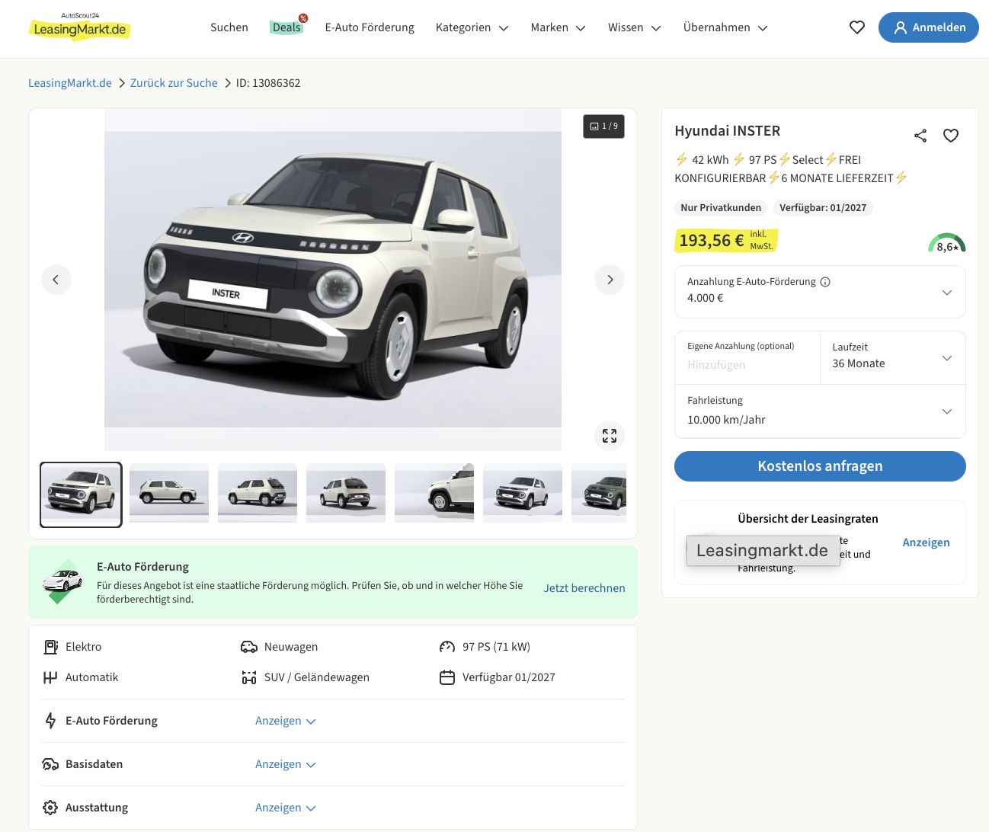This screenshot has width=989, height=832.
Task: Show Übersicht der Leasingraten via Anzeigen
Action: (926, 542)
